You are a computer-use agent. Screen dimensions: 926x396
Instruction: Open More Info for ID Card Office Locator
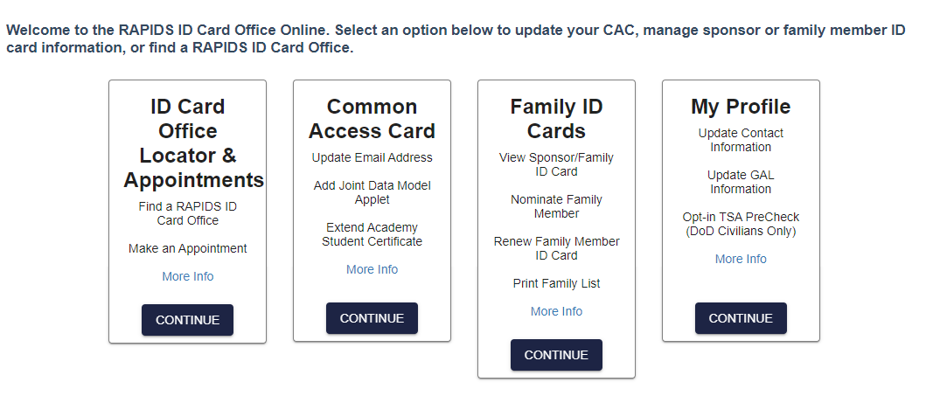coord(187,276)
